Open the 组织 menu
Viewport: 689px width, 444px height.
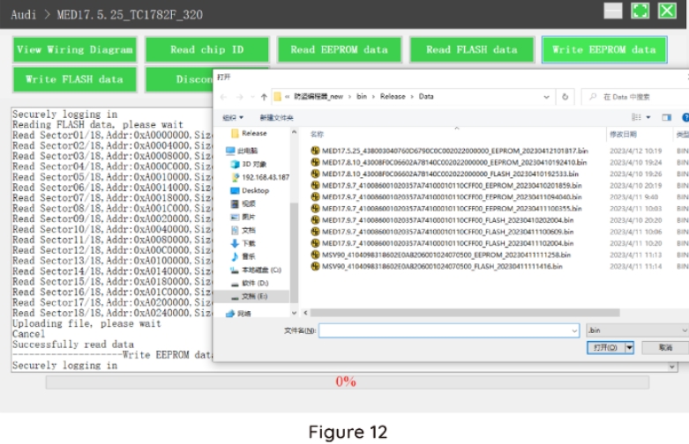pyautogui.click(x=232, y=117)
